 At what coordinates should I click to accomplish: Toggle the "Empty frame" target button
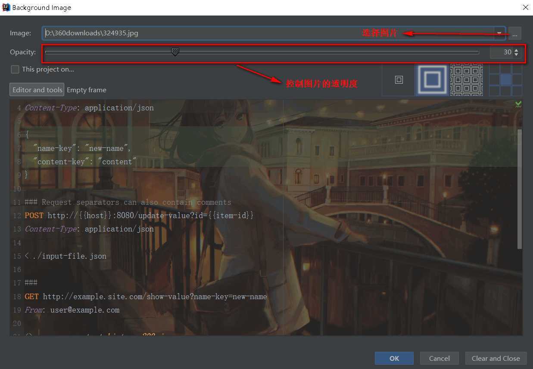86,90
